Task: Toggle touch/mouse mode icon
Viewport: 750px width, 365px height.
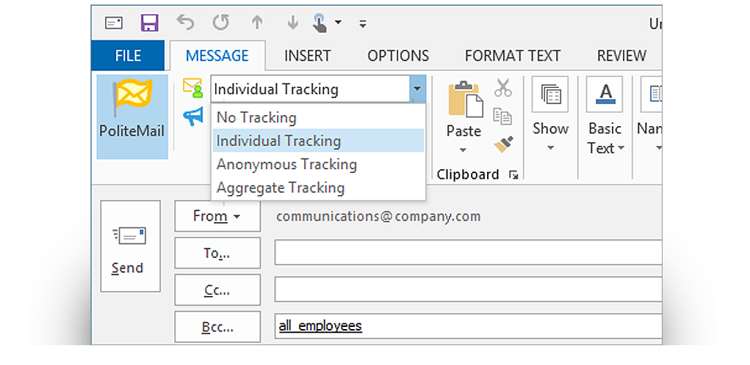Action: [x=320, y=23]
